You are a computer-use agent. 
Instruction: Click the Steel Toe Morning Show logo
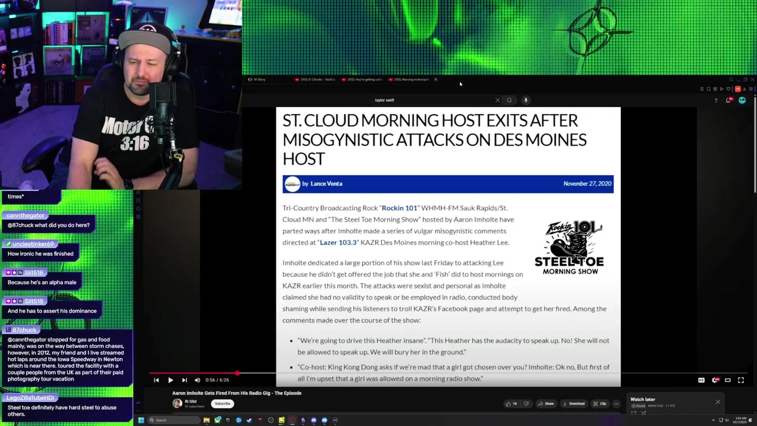[569, 247]
